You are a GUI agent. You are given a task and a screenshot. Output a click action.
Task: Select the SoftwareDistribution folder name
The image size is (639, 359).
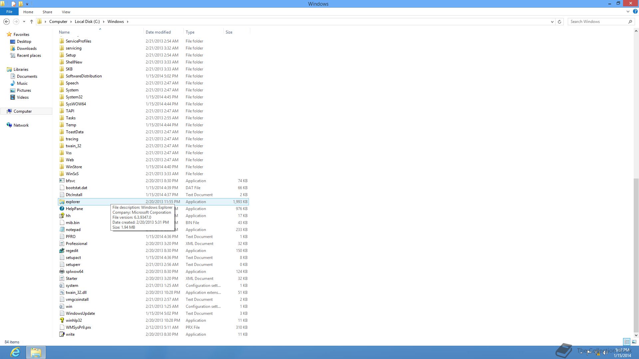tap(84, 76)
